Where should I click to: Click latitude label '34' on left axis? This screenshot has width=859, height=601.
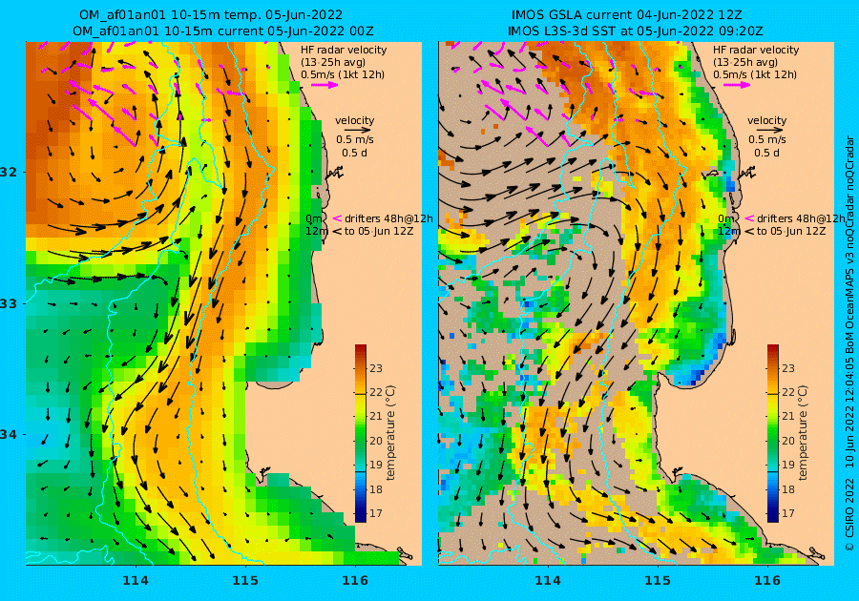[x=9, y=435]
